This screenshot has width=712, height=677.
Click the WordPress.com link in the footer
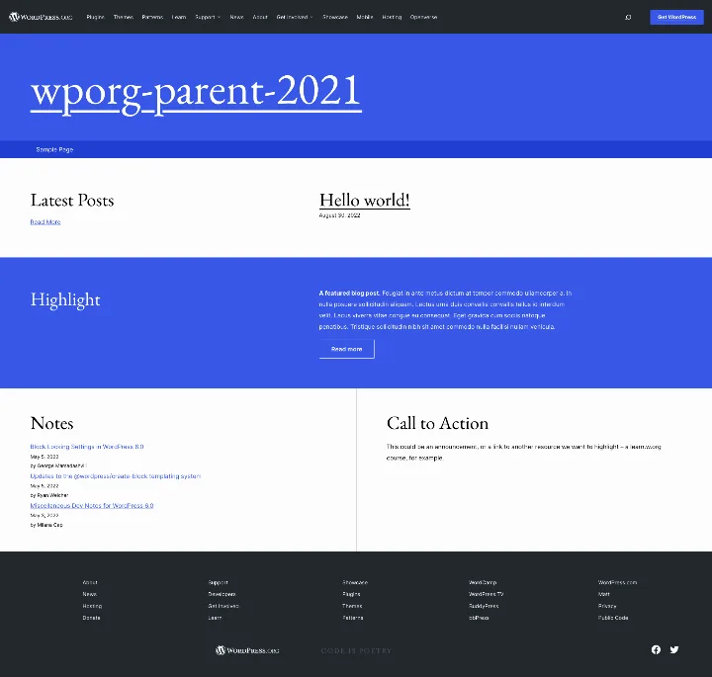pyautogui.click(x=617, y=582)
